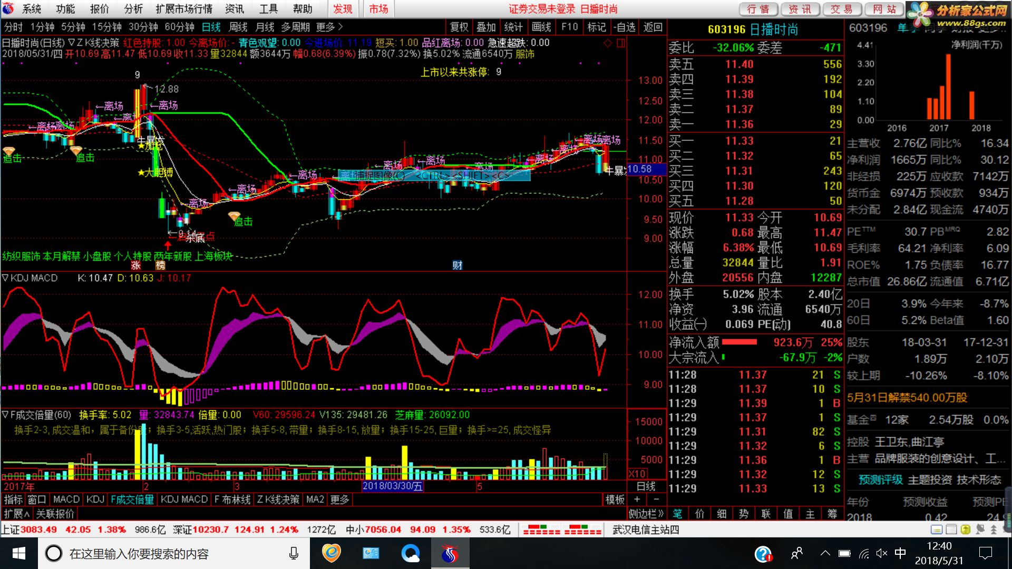Click the F10 company info button

tap(569, 27)
